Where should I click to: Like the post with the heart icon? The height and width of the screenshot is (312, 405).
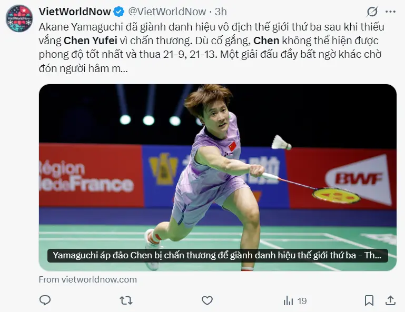pos(207,300)
